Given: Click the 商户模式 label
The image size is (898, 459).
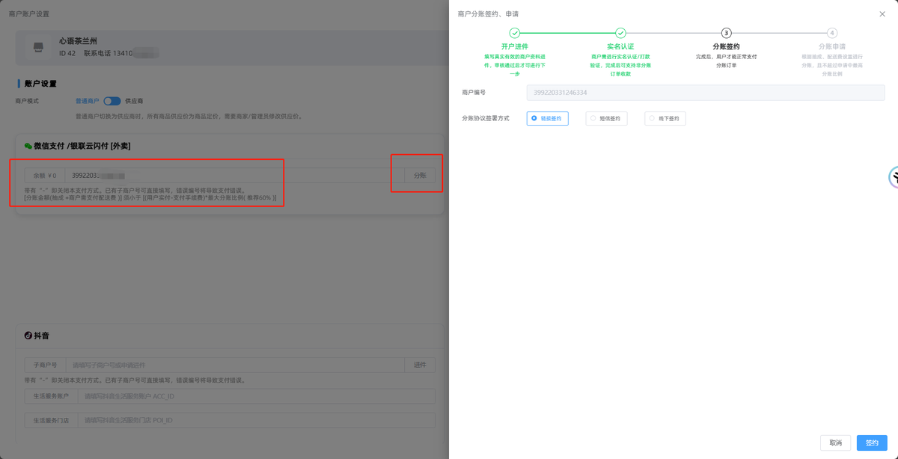Looking at the screenshot, I should [27, 101].
